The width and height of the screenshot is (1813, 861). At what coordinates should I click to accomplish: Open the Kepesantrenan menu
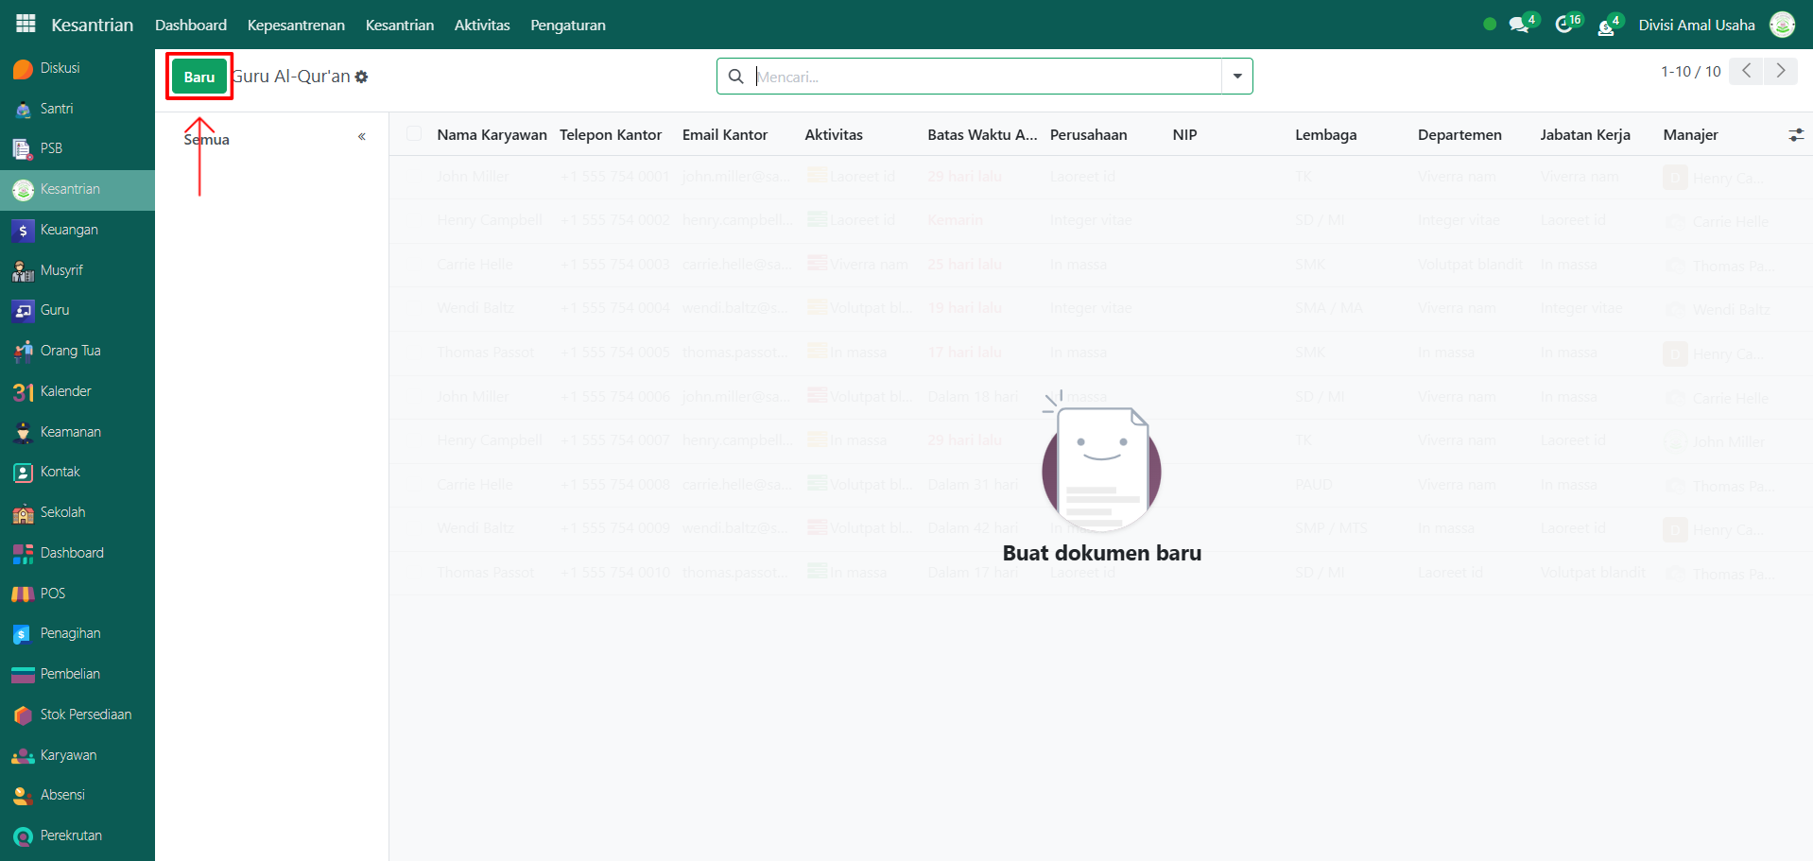296,26
